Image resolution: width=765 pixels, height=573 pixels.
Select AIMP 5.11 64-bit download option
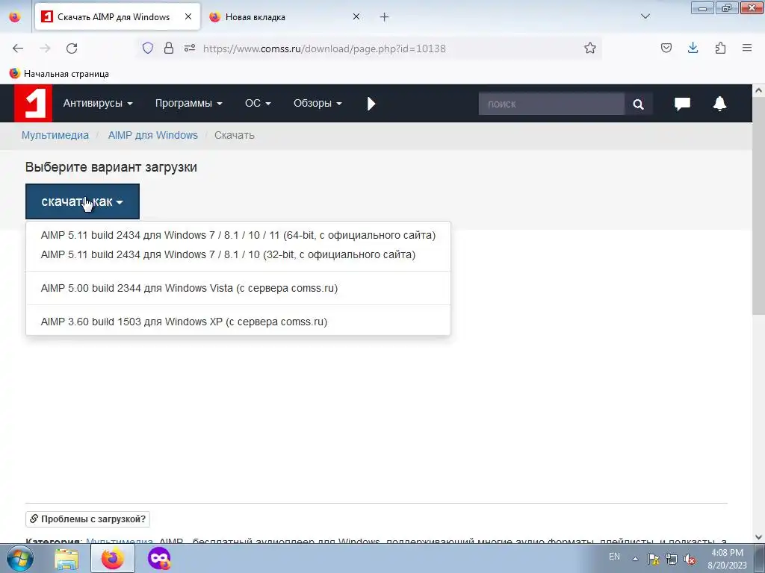[x=238, y=235]
